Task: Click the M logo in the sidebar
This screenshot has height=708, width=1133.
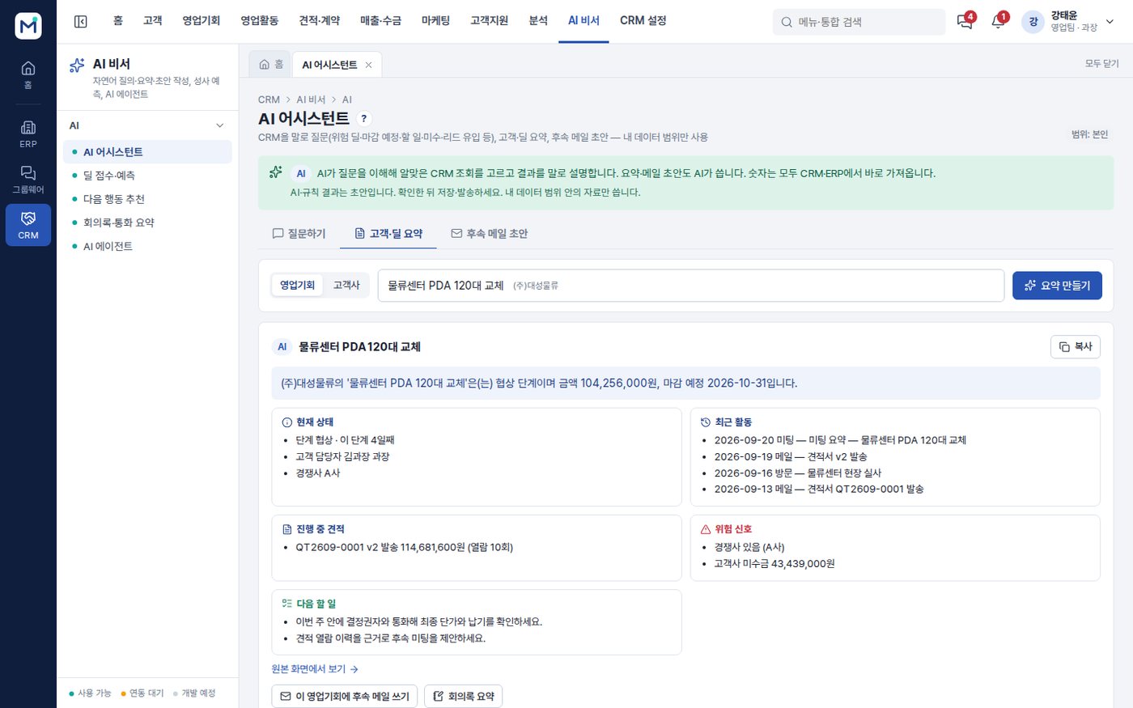Action: point(28,26)
